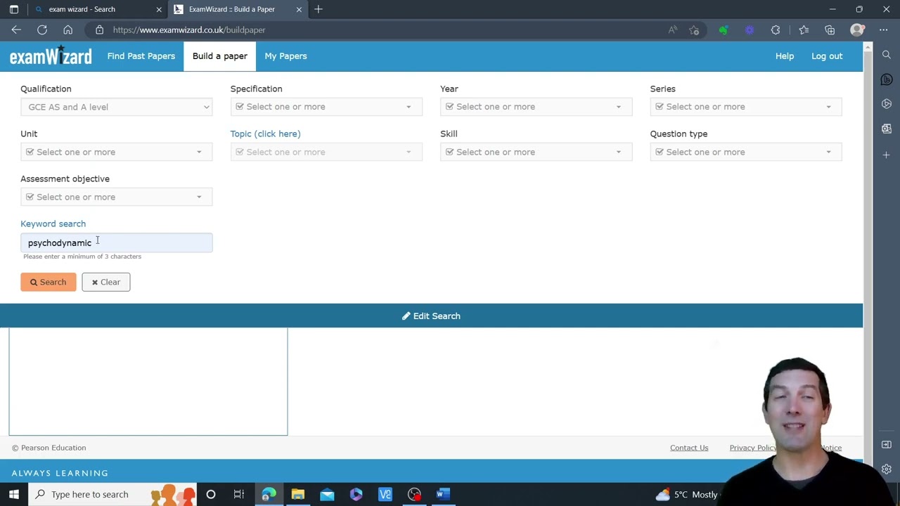Image resolution: width=900 pixels, height=506 pixels.
Task: Open the Collections icon
Action: [830, 30]
